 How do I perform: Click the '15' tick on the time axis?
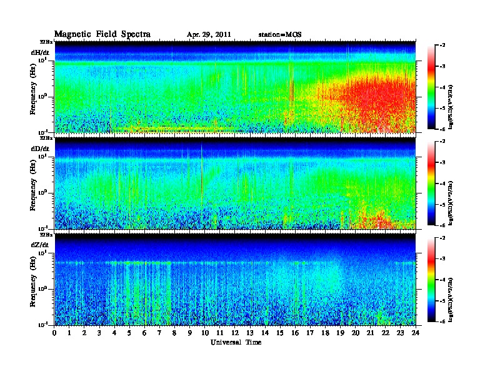(x=280, y=333)
